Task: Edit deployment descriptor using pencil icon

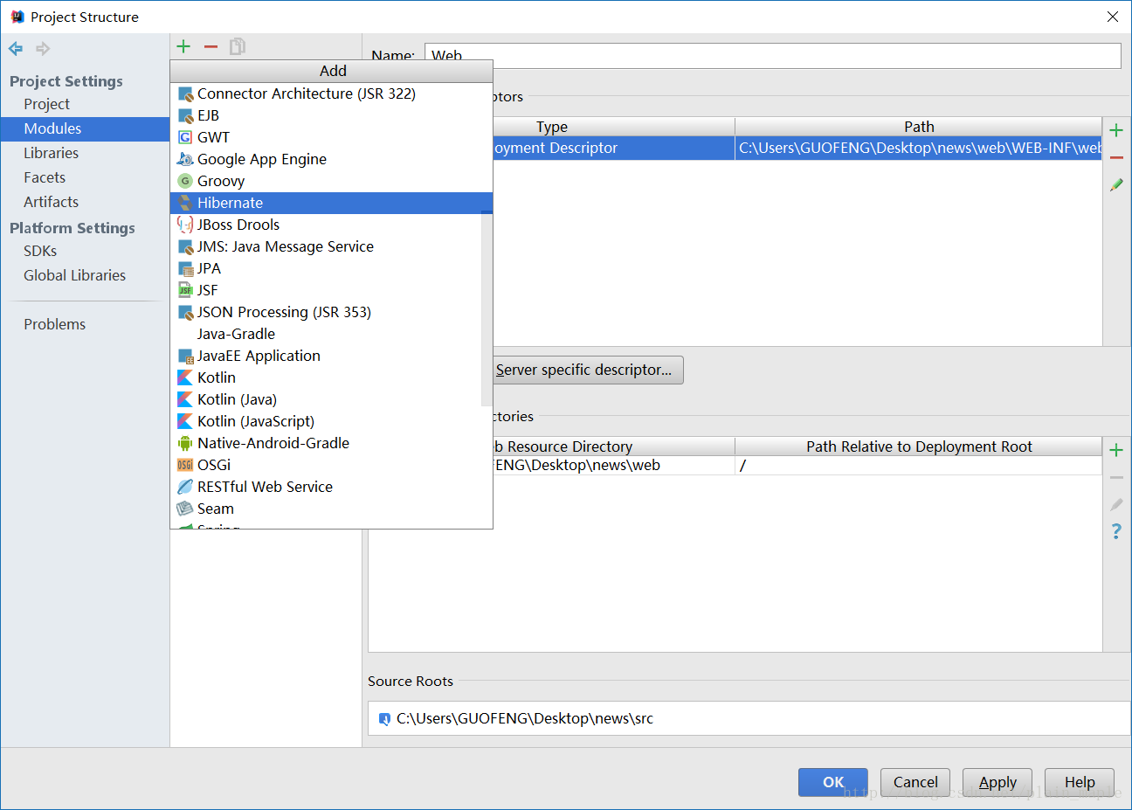Action: click(1116, 185)
